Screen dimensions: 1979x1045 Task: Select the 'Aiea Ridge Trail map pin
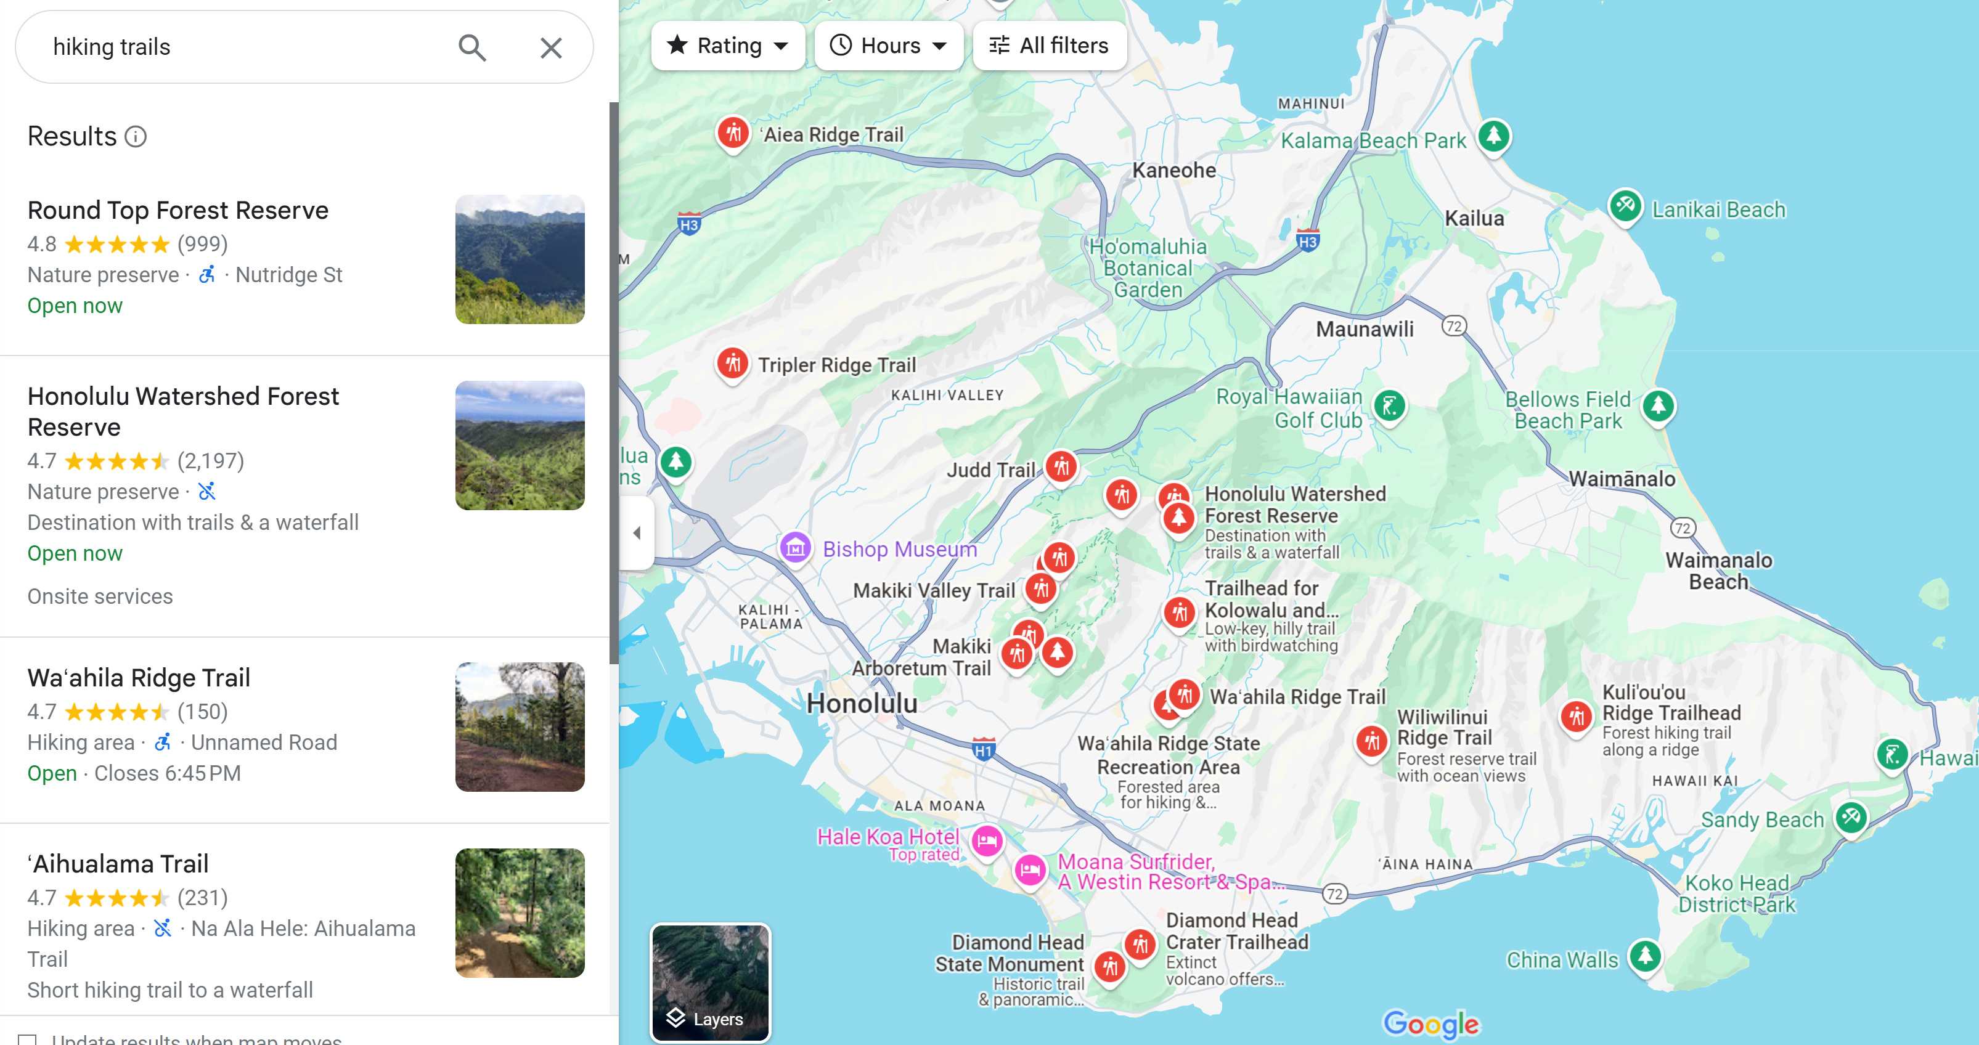(x=733, y=134)
